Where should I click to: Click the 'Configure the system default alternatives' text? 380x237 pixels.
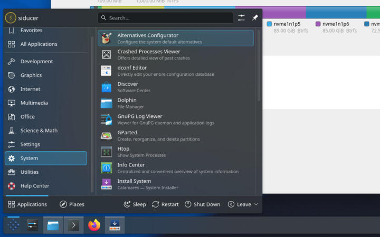coord(159,42)
